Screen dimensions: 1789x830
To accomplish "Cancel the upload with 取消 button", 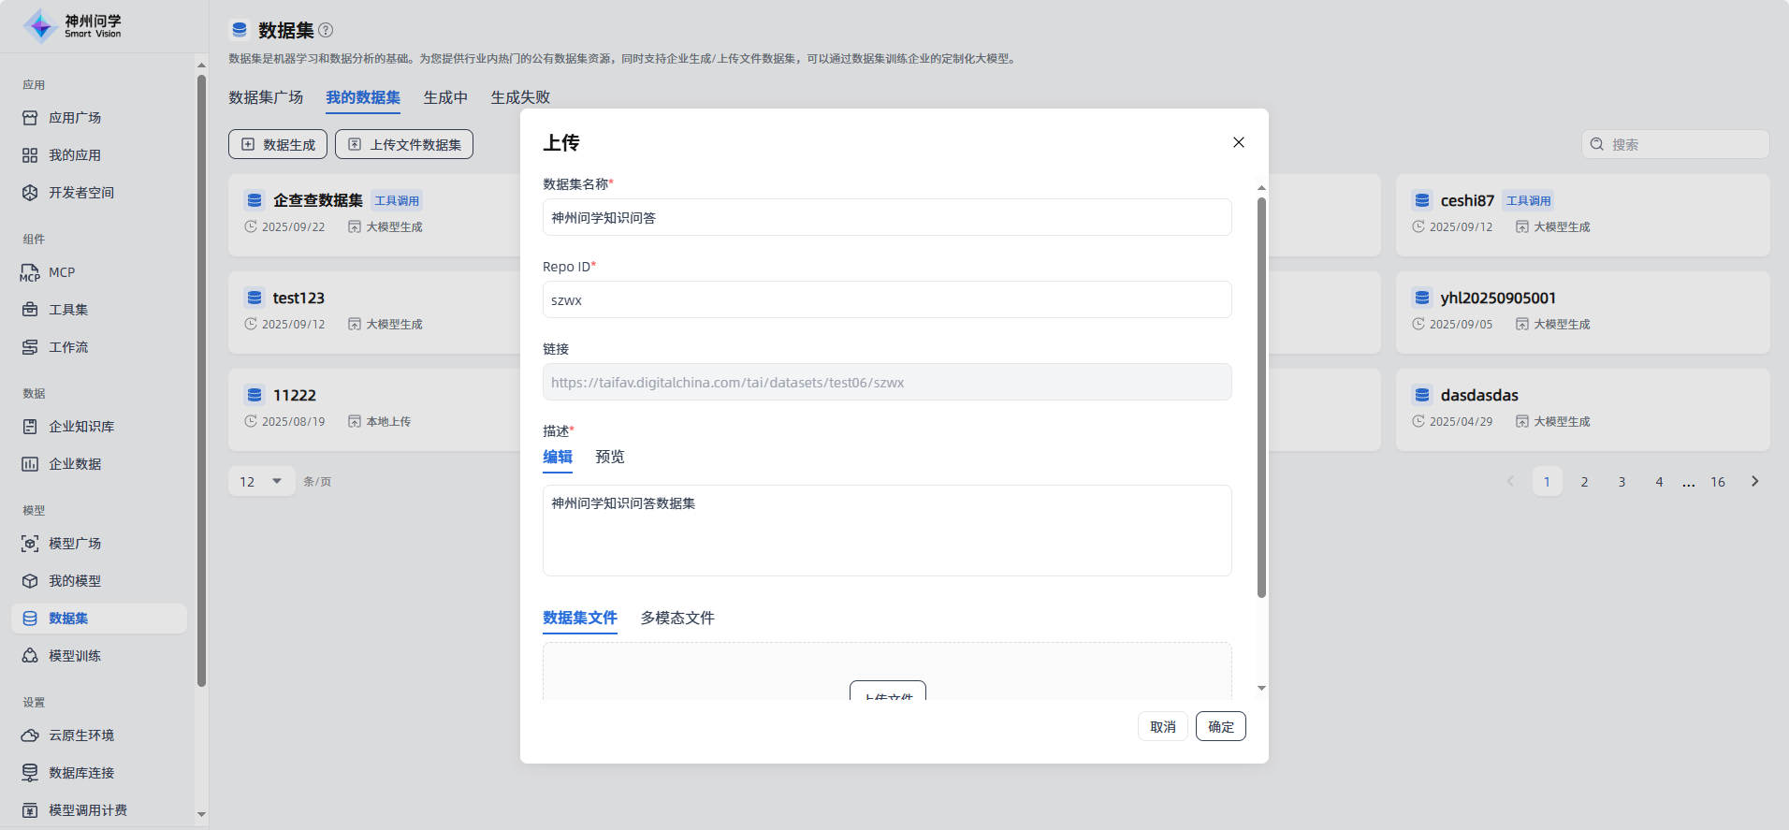I will [x=1162, y=727].
